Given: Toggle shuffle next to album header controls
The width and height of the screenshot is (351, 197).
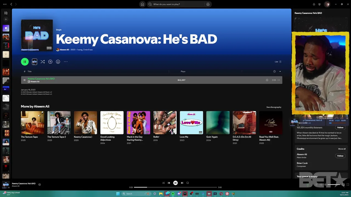Looking at the screenshot, I should click(x=43, y=62).
